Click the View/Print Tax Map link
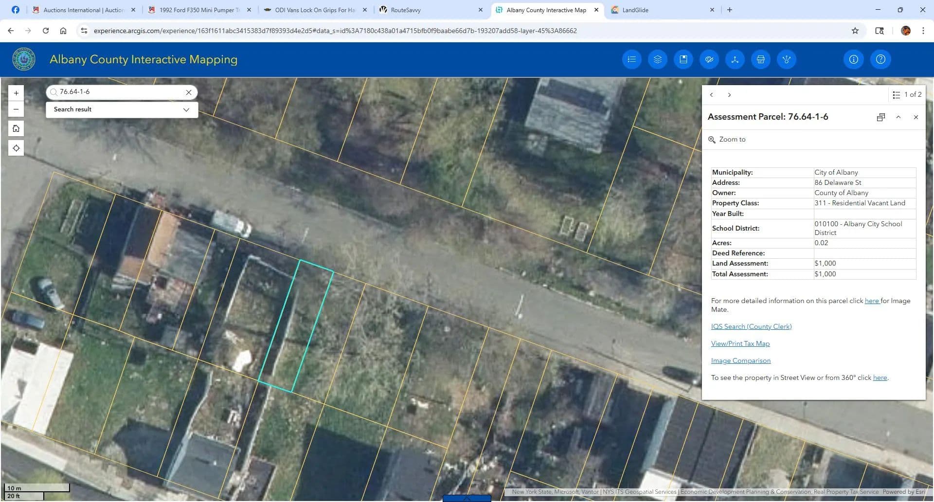 click(x=740, y=343)
